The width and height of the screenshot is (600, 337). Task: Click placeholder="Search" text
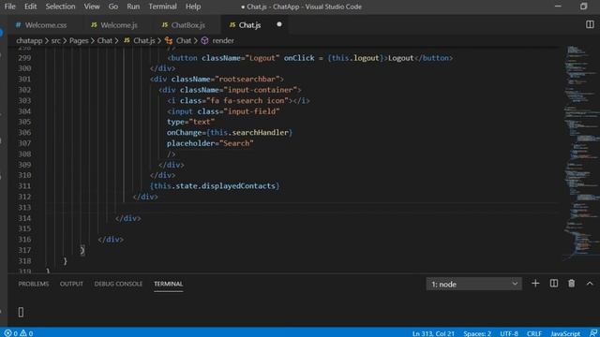point(210,143)
